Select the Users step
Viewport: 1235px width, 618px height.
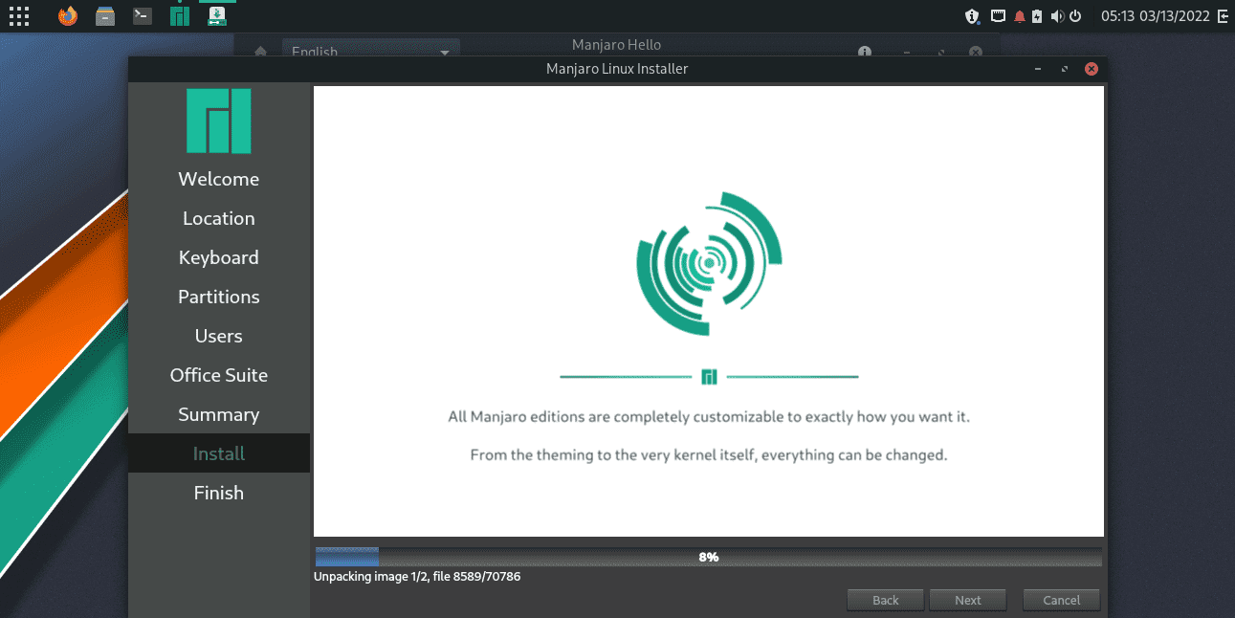click(219, 336)
